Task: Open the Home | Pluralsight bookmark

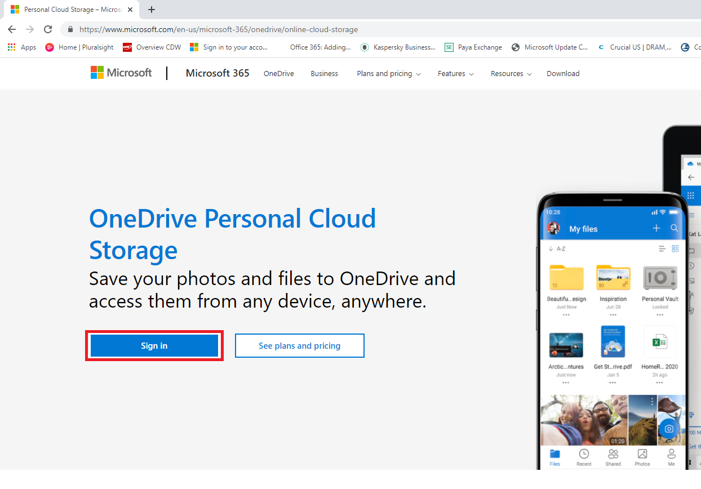Action: coord(79,47)
